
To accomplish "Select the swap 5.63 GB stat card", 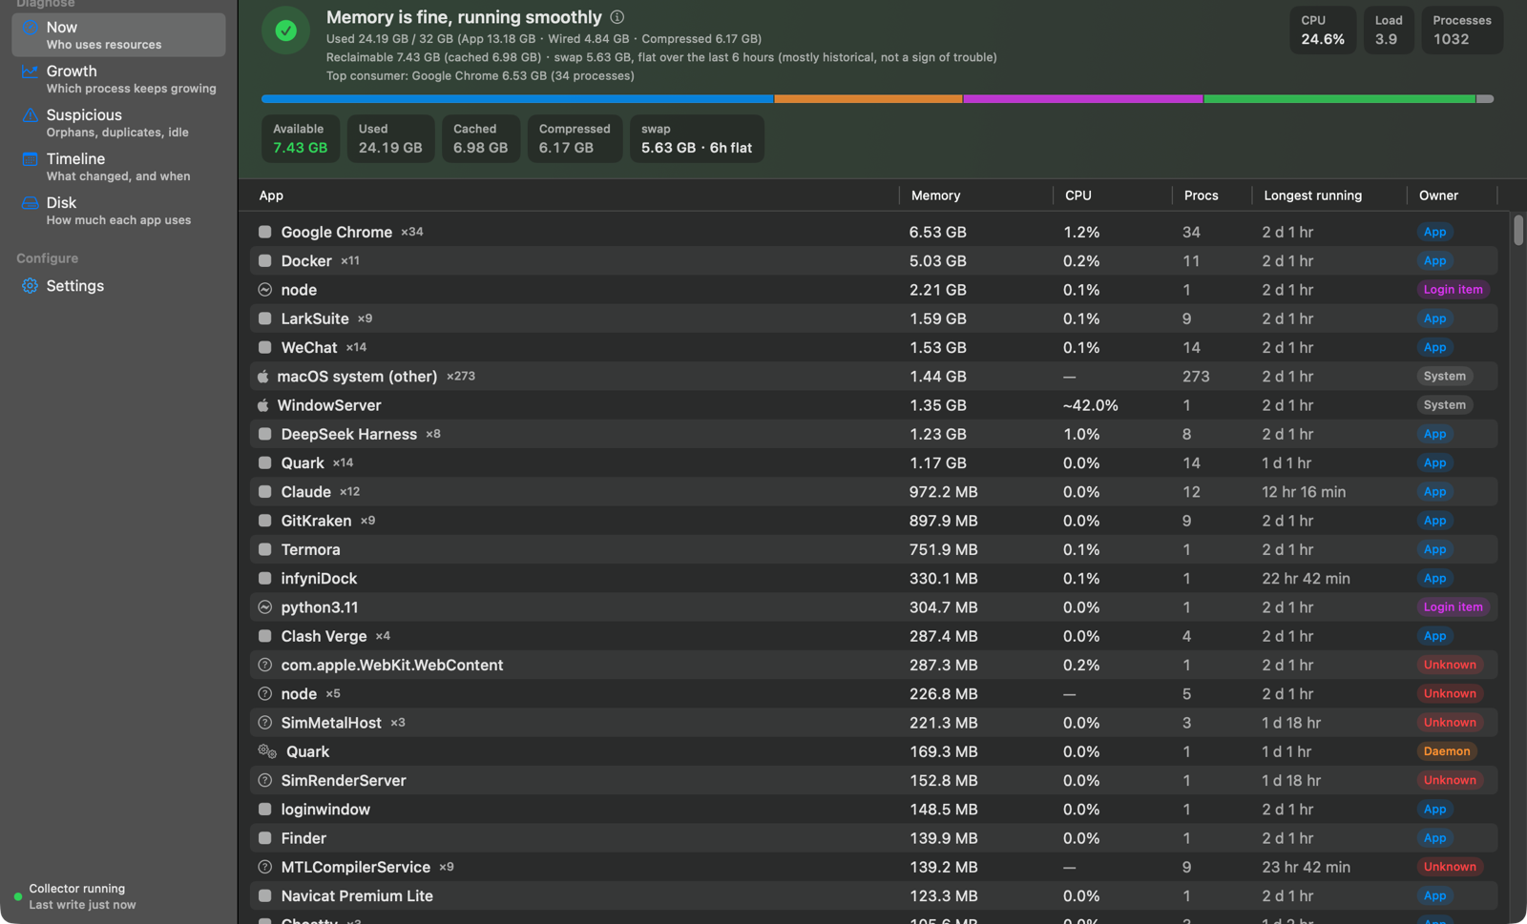I will (697, 139).
